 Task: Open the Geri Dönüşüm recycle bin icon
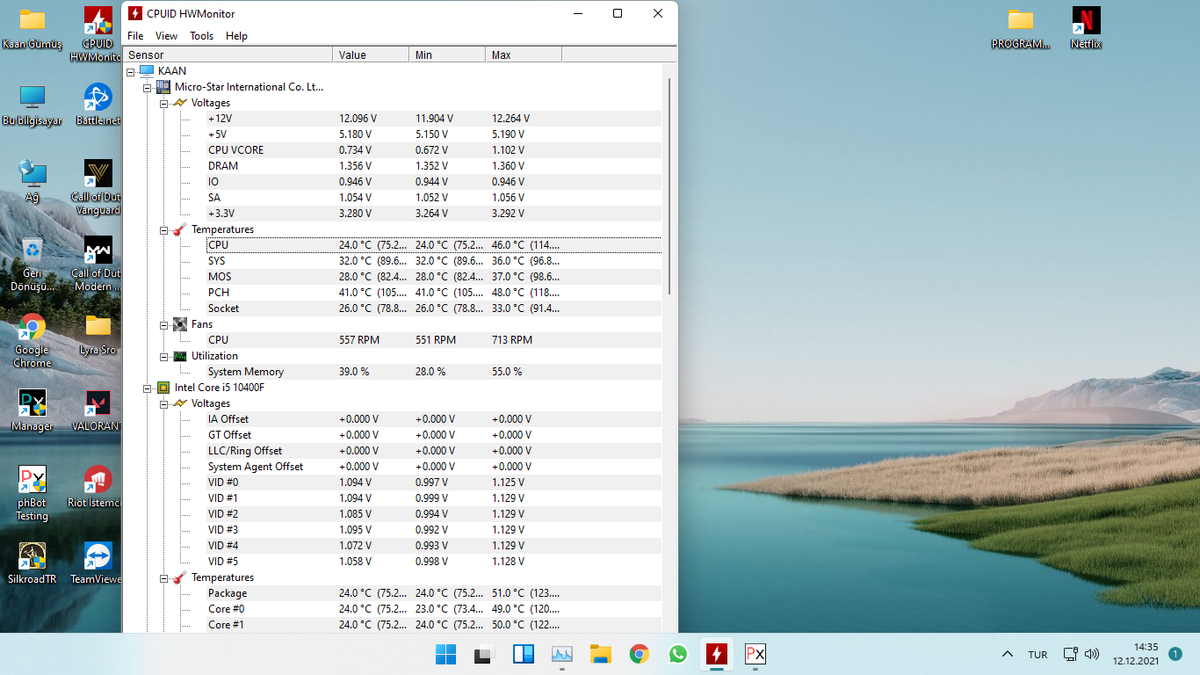[33, 264]
